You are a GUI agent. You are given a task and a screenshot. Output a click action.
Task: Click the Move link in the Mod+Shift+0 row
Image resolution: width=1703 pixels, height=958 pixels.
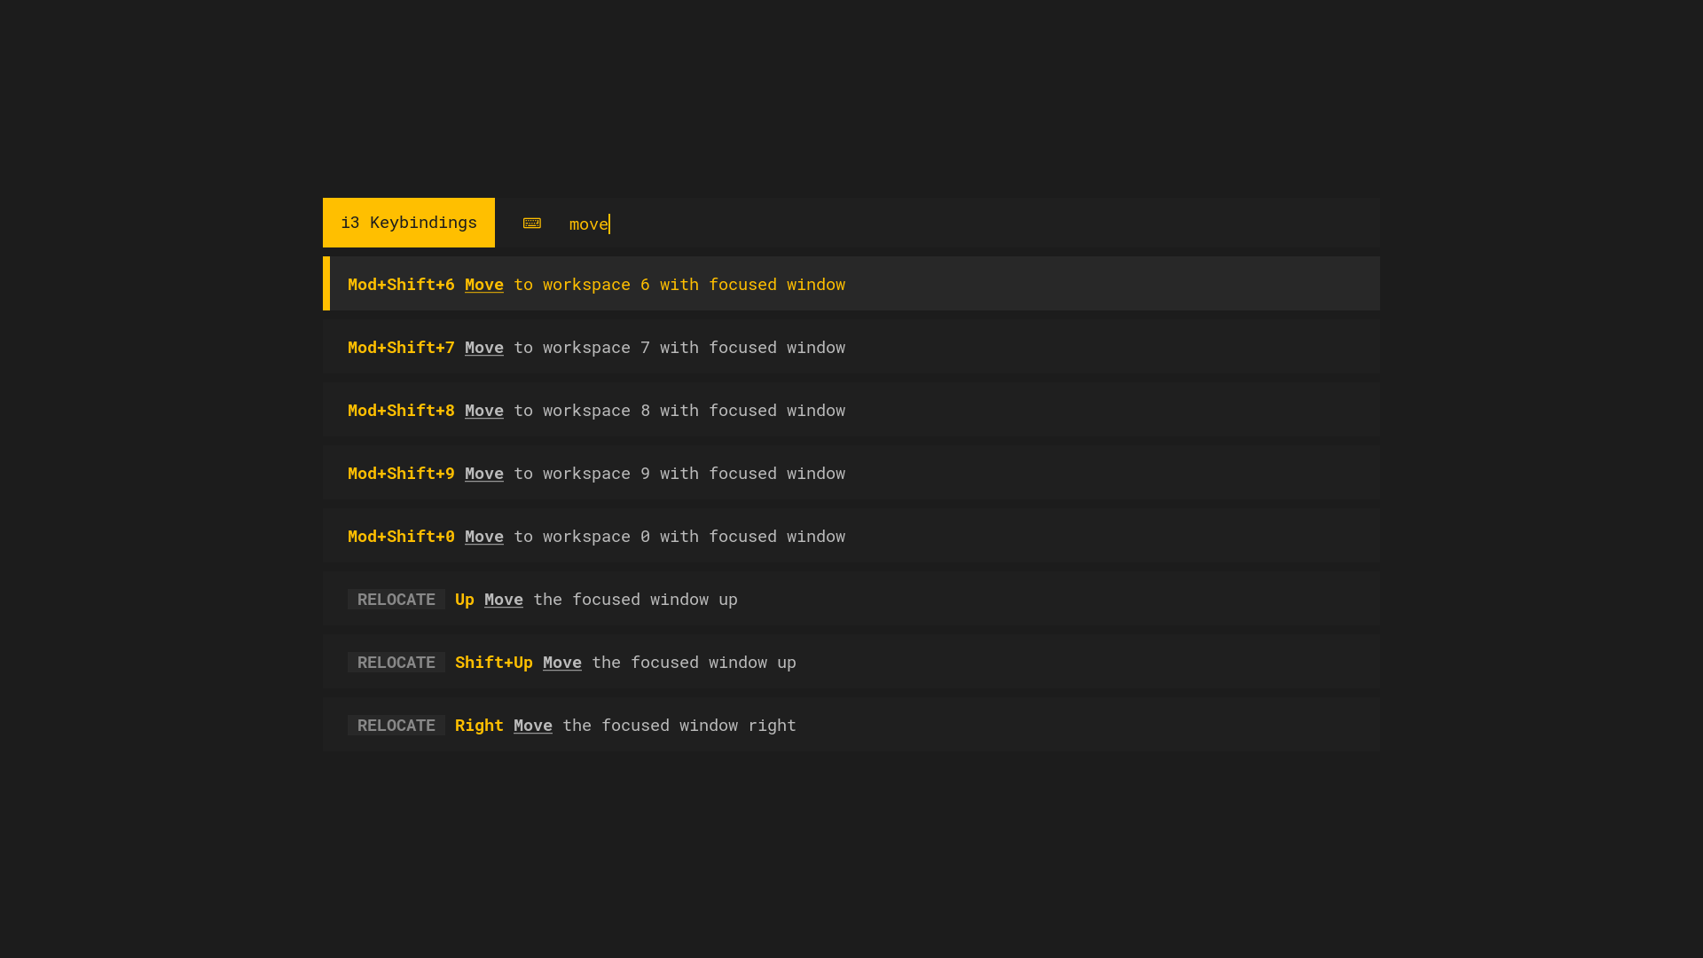pos(483,537)
